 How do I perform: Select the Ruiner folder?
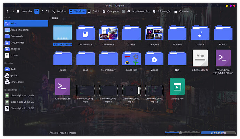click(x=63, y=58)
